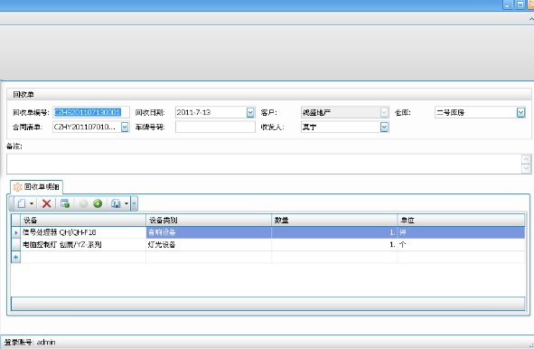Click the current row arrow indicator
534x349 pixels.
coord(16,232)
